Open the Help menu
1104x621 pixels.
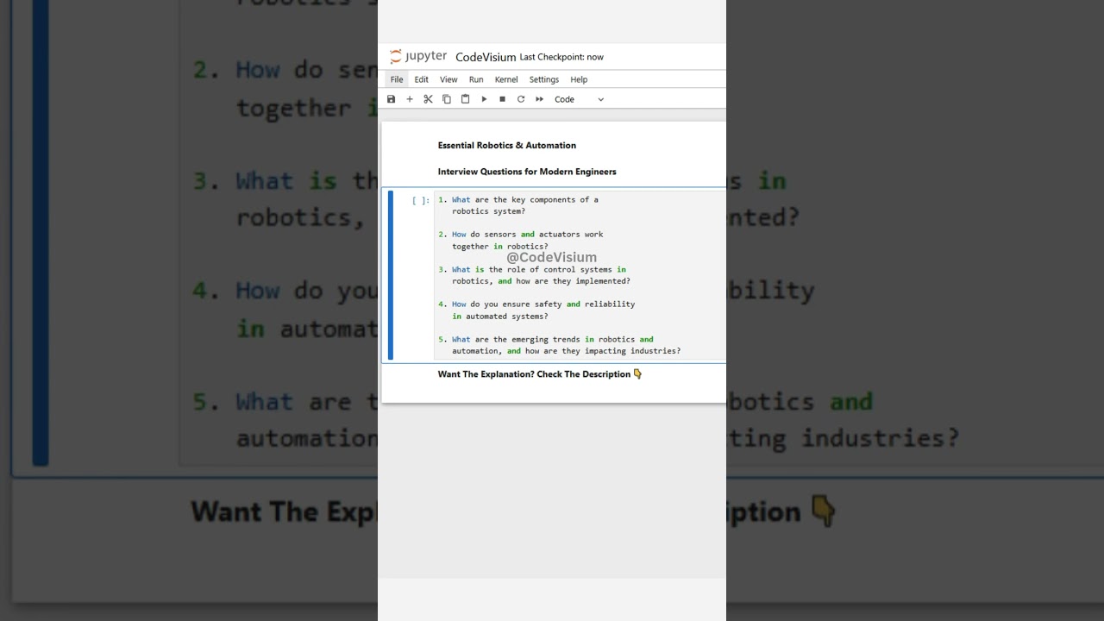579,79
